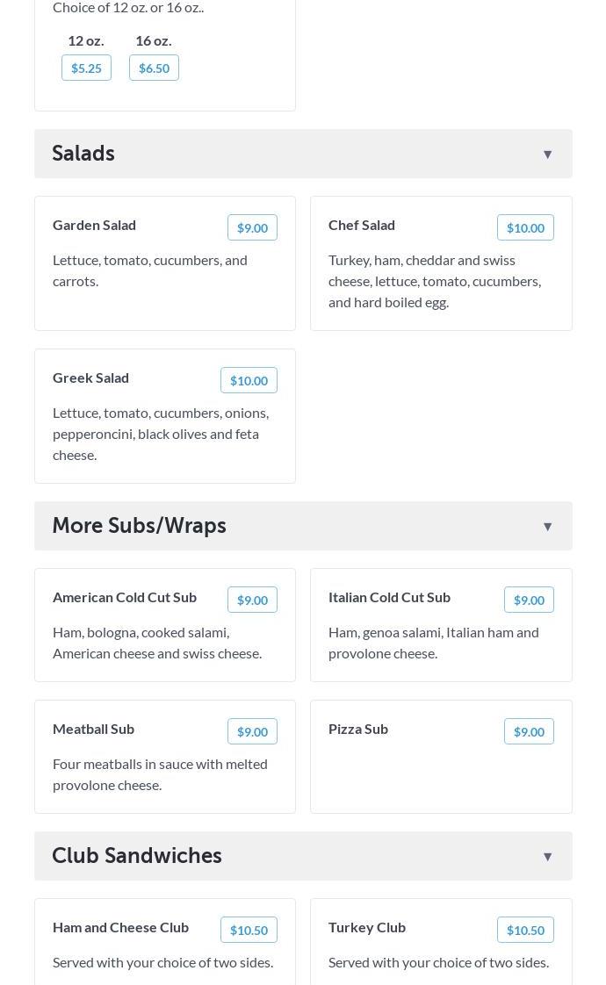Click the Turkey Club item title
The height and width of the screenshot is (985, 606).
(367, 928)
